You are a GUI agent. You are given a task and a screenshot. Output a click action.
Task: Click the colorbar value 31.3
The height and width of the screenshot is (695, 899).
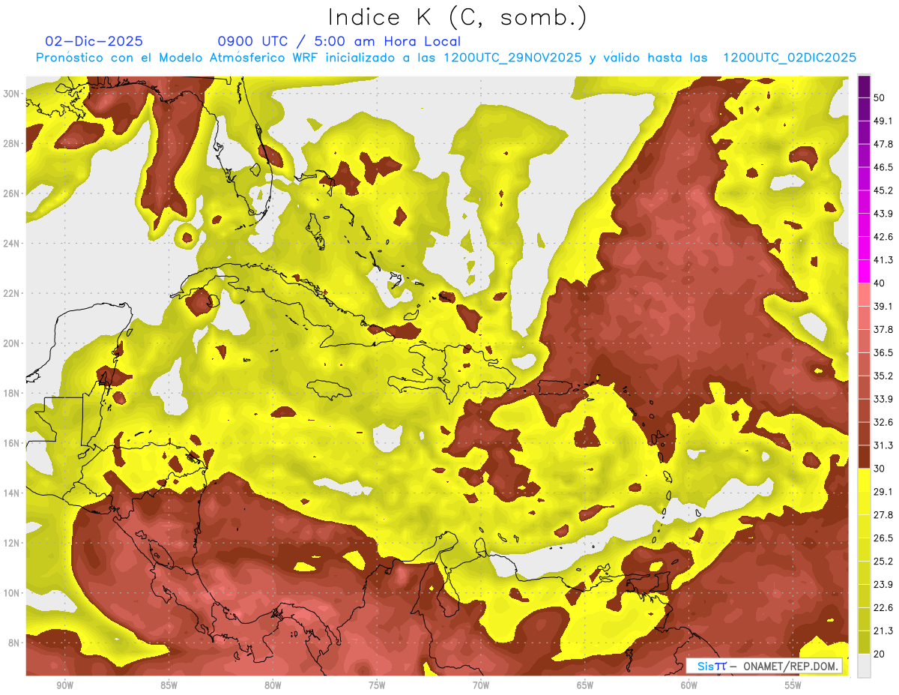884,445
